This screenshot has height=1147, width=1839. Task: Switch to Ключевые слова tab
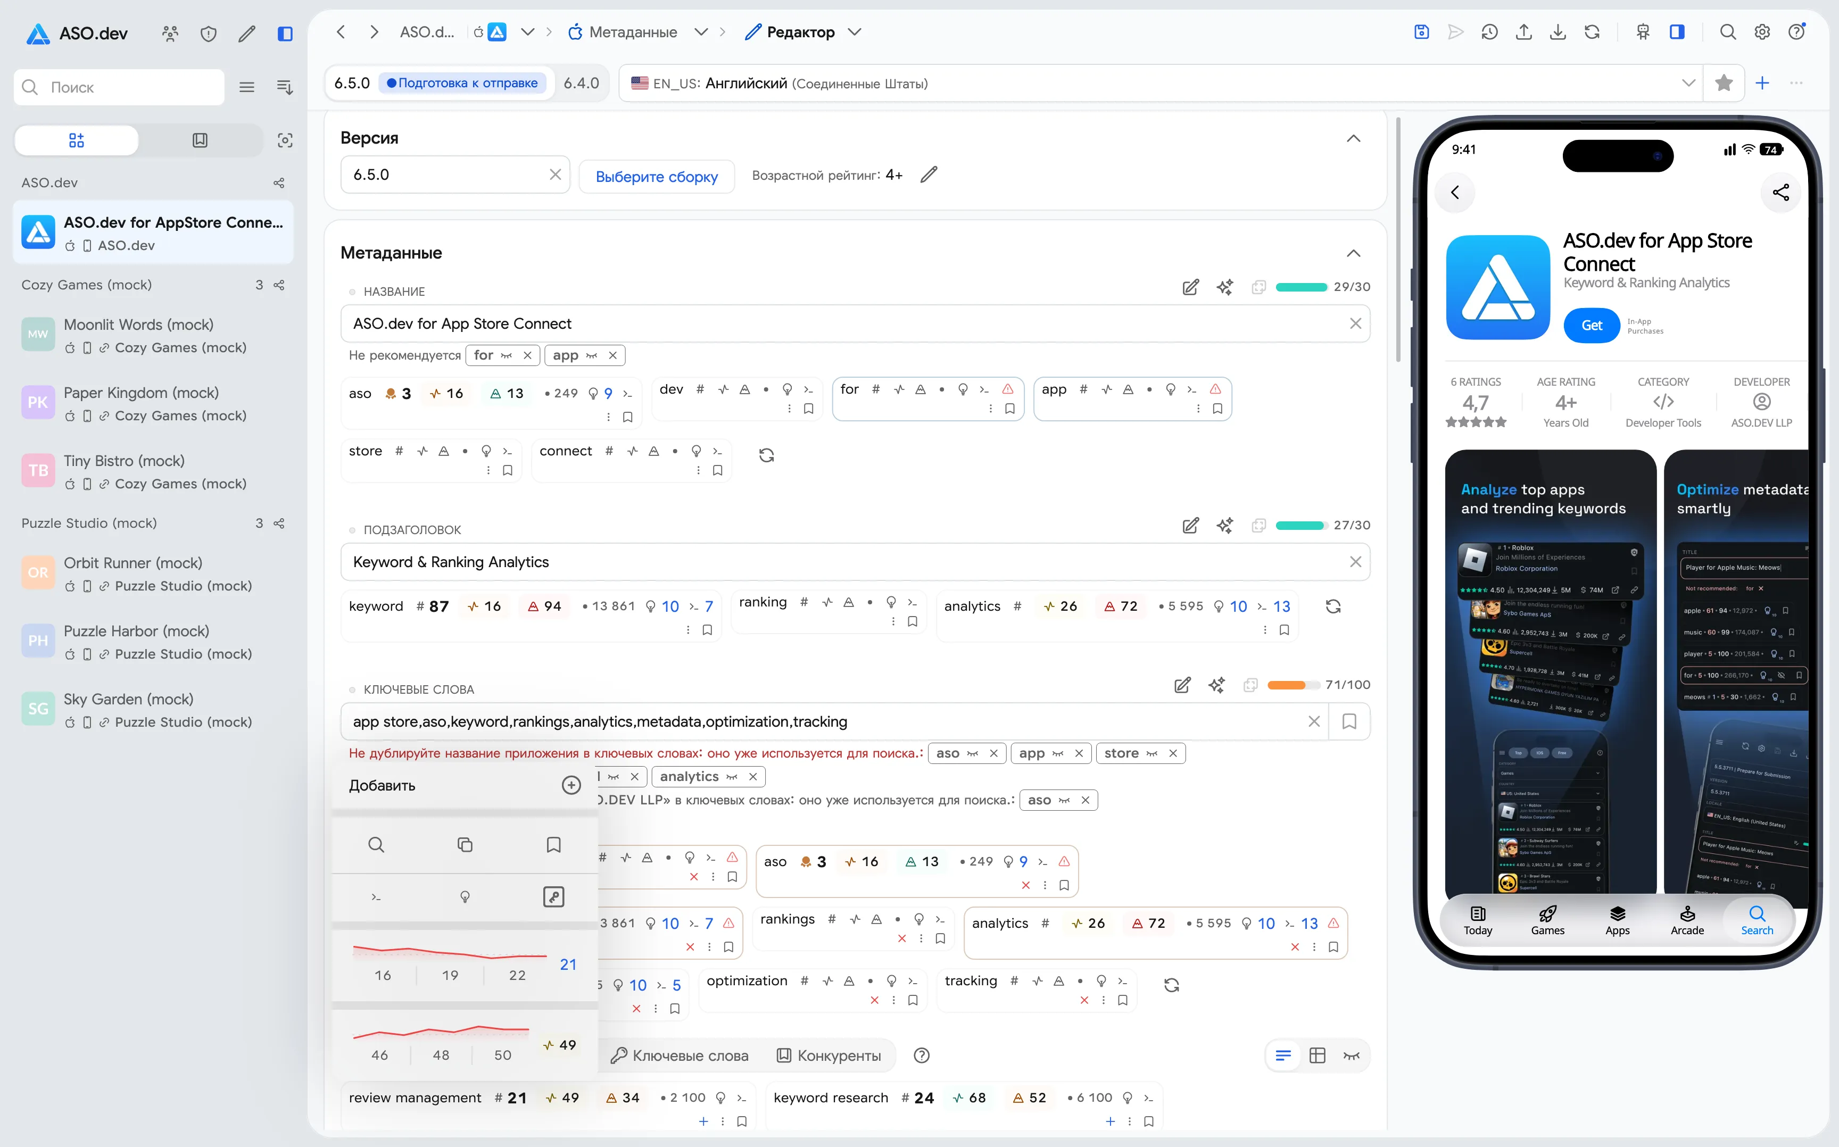680,1055
